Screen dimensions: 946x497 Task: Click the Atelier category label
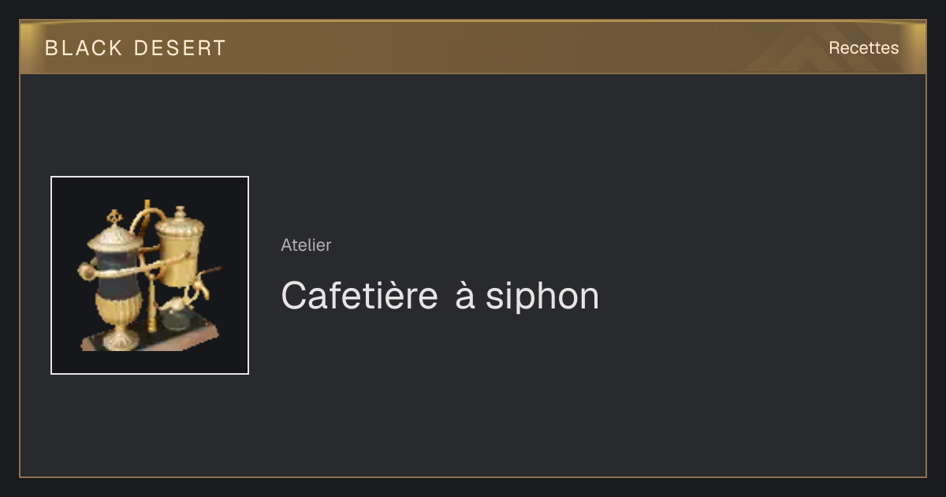(306, 245)
